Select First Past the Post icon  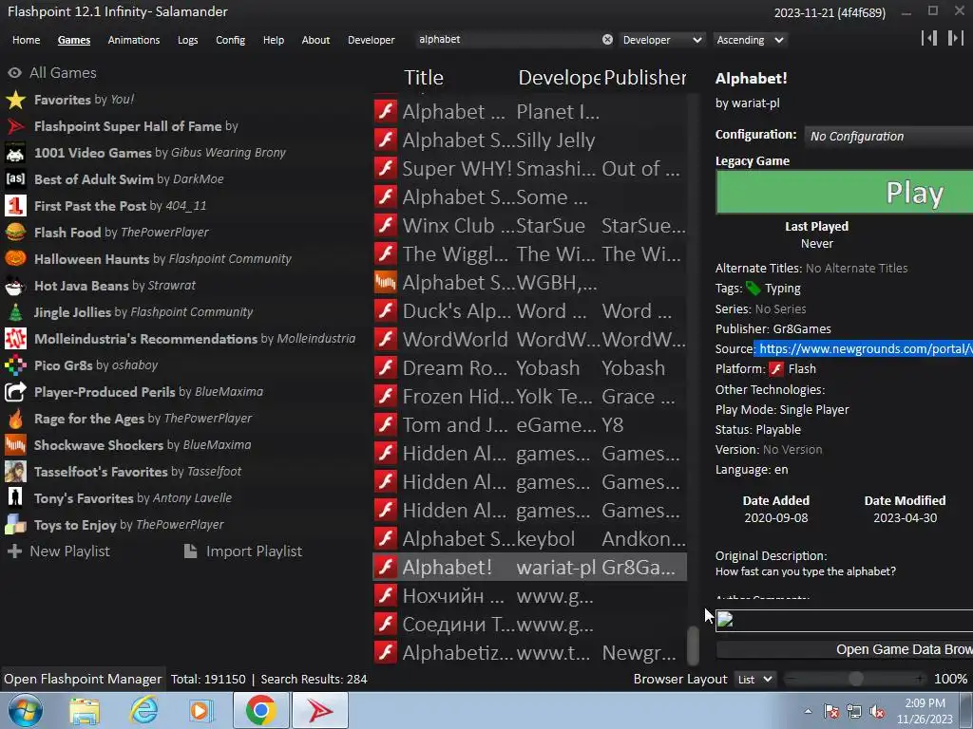click(15, 206)
